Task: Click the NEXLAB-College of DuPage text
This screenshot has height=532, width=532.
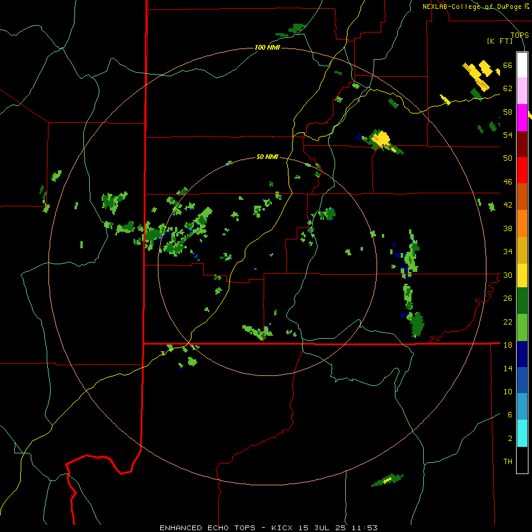Action: 472,7
